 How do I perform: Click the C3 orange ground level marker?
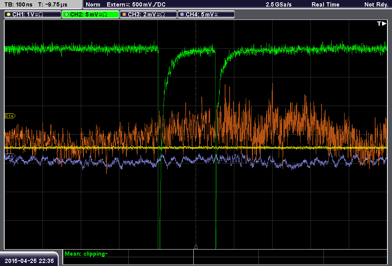(10, 135)
